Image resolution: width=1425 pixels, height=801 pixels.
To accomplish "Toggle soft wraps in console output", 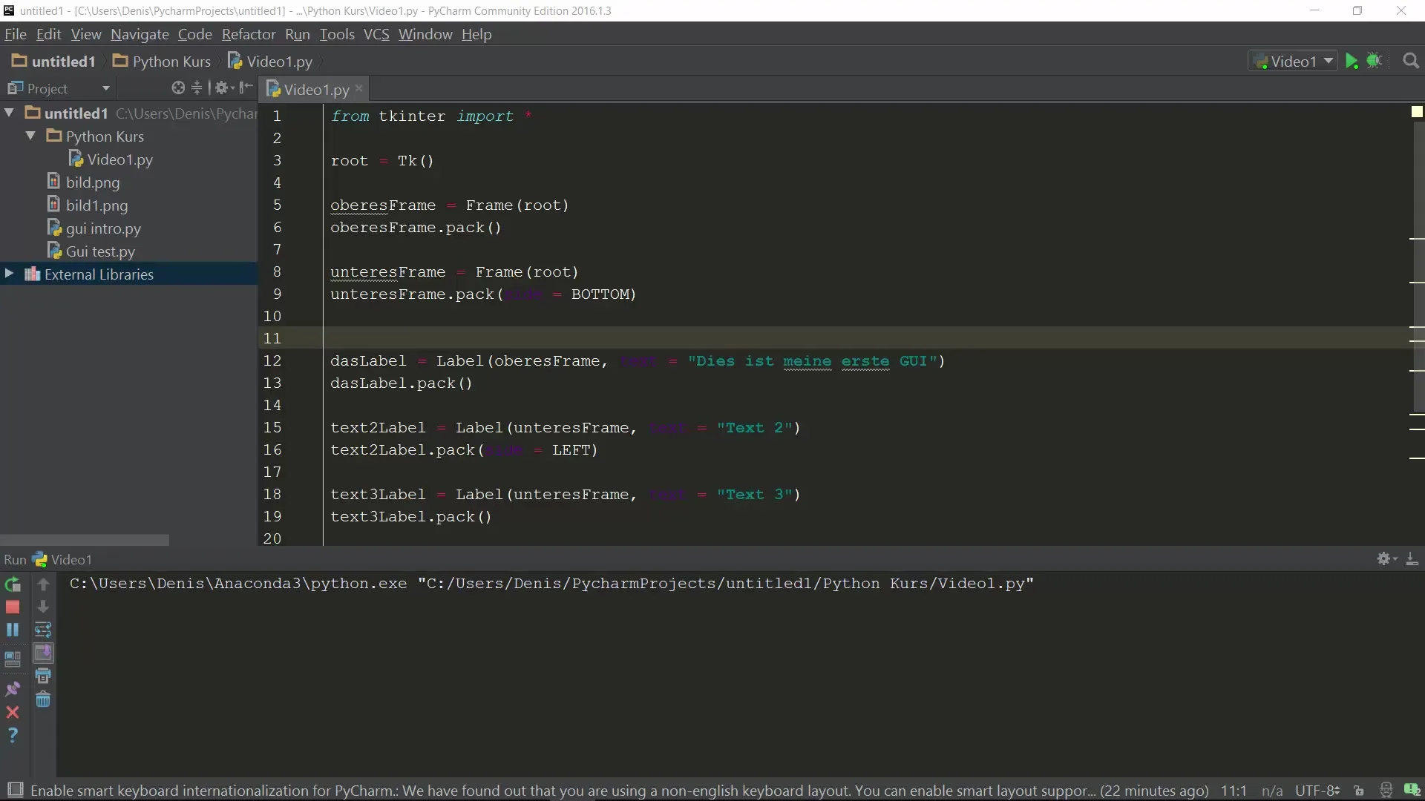I will [x=43, y=630].
